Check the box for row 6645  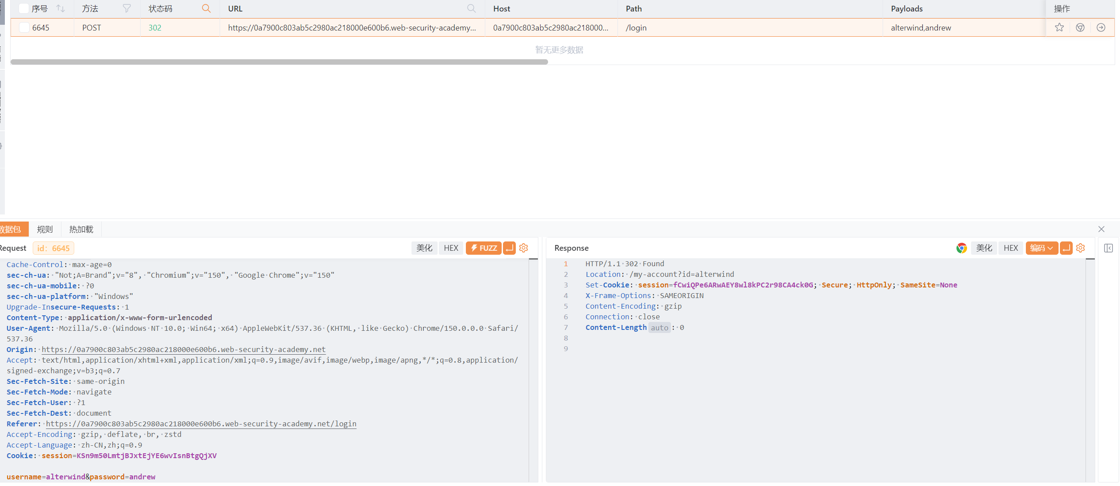point(24,27)
